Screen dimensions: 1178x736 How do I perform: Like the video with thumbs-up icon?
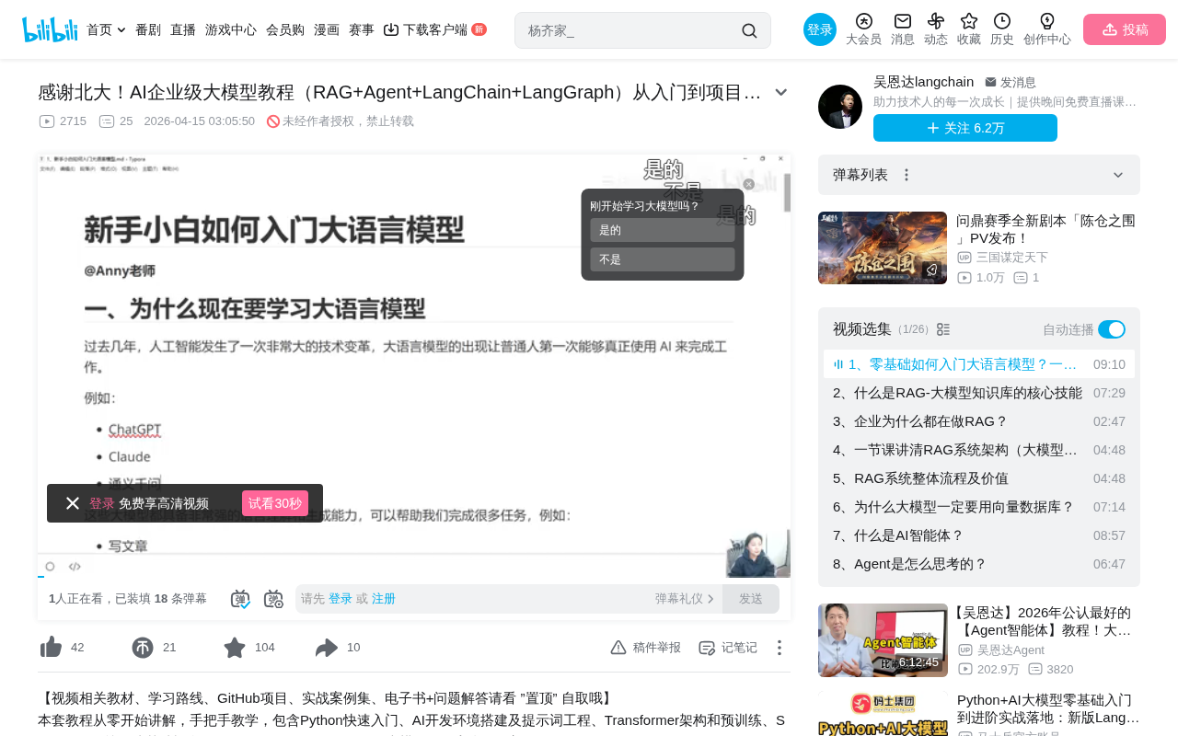pos(51,648)
